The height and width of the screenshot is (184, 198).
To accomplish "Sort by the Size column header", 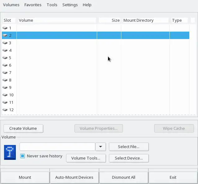I will [x=109, y=20].
